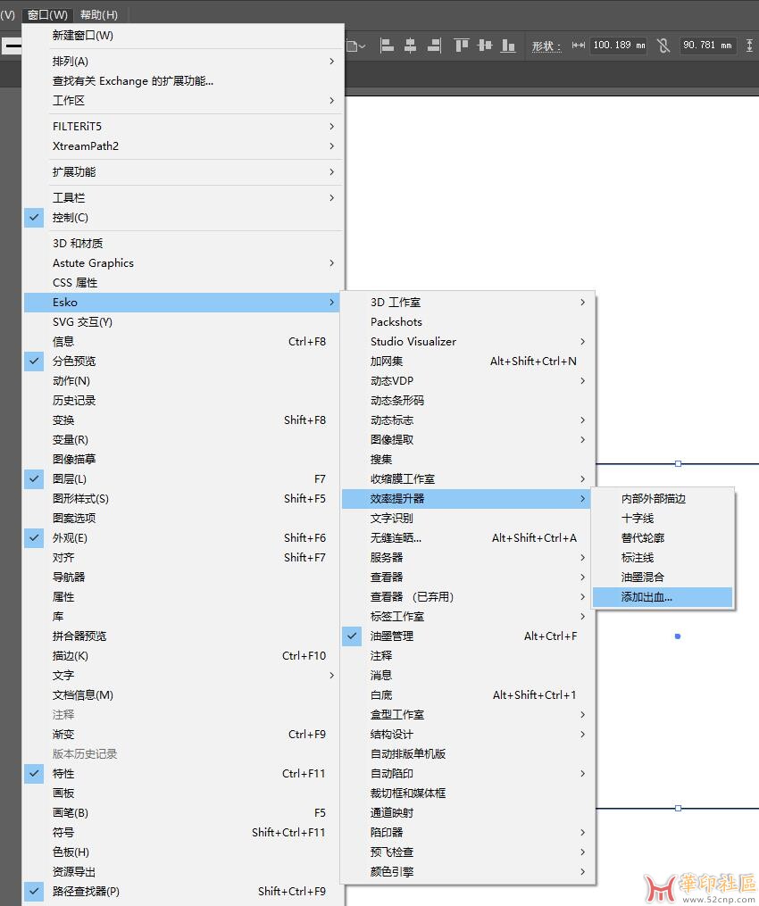The height and width of the screenshot is (906, 759).
Task: Uncheck the 路径查找器(P) panel entry
Action: coord(184,892)
